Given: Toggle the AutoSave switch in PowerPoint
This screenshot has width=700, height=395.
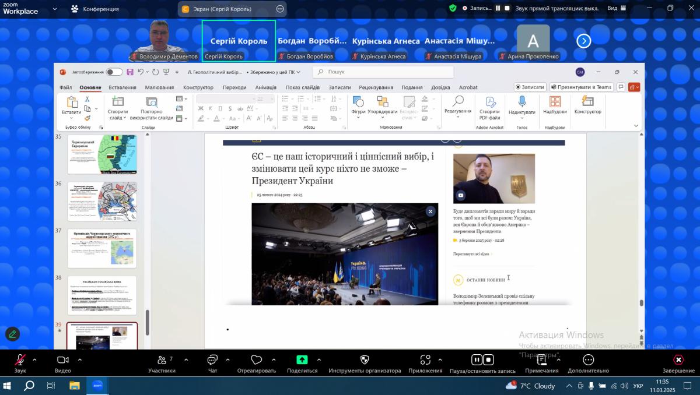Looking at the screenshot, I should (x=114, y=72).
